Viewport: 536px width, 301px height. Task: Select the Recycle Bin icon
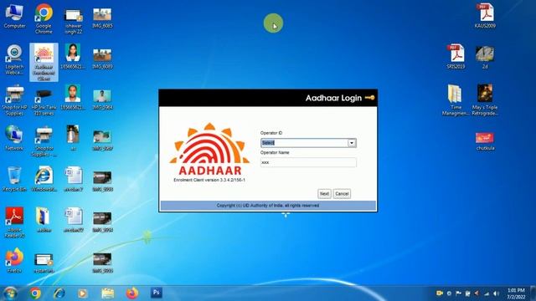[x=14, y=179]
